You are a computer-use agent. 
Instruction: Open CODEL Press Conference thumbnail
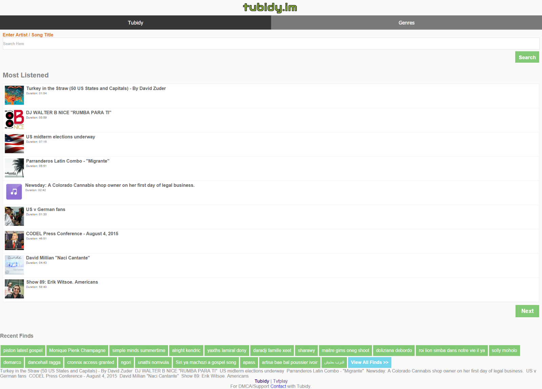14,240
